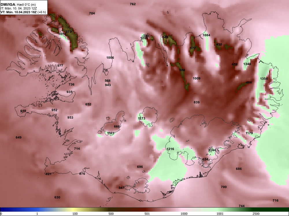Click the 'VT: Mán. 10.04.2023 18Z (+6 h)' line
Image resolution: width=289 pixels, height=216 pixels.
click(23, 12)
